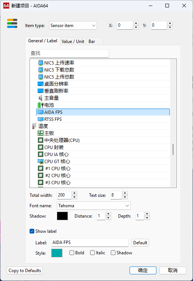Click the NIC5 上传总数 network icon
Image resolution: width=193 pixels, height=281 pixels.
(x=41, y=77)
